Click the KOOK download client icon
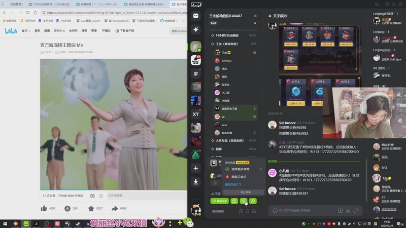Viewport: 406px width, 228px height. tap(196, 182)
